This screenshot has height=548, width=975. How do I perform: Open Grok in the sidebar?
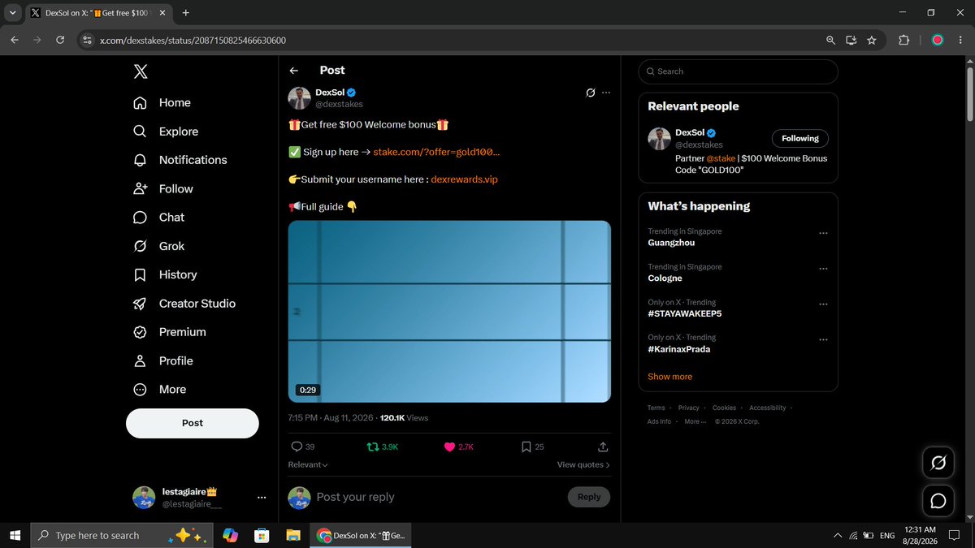(158, 246)
